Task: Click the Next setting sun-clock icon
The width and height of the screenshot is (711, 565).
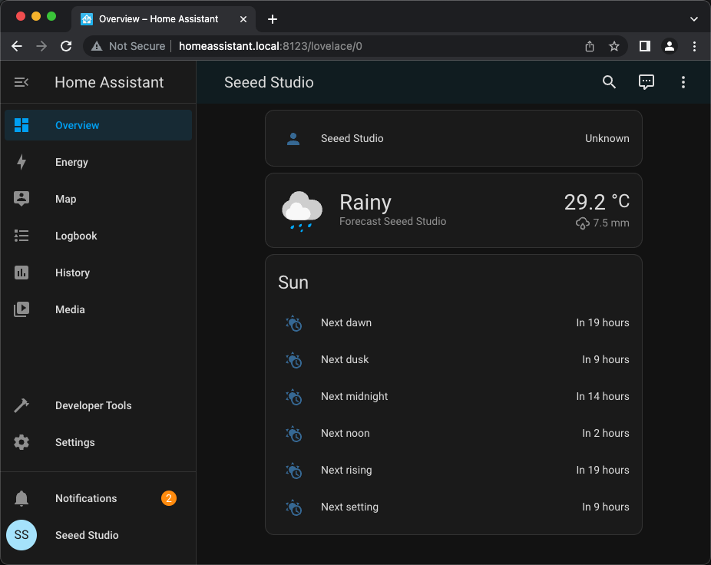Action: pyautogui.click(x=294, y=507)
